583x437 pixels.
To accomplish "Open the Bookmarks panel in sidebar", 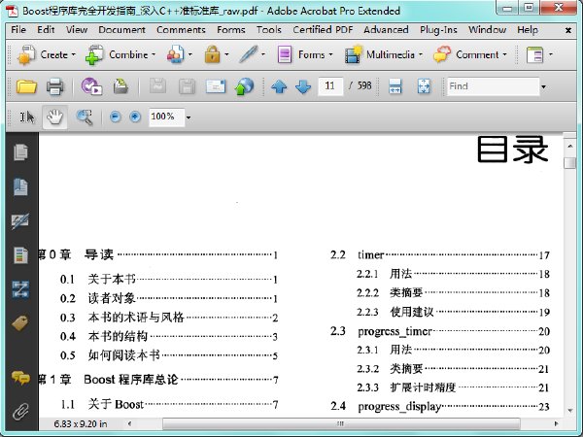I will (x=20, y=186).
